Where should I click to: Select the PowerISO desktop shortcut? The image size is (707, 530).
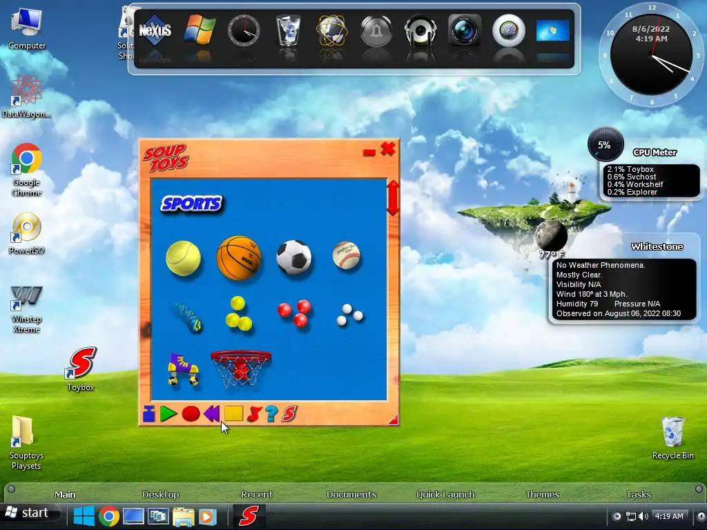27,233
